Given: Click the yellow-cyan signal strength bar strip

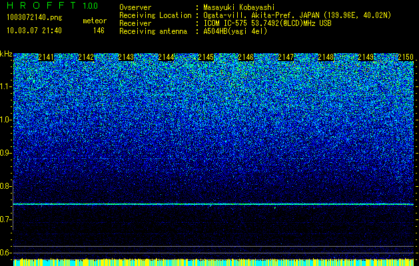Looking at the screenshot, I should click(x=214, y=262).
